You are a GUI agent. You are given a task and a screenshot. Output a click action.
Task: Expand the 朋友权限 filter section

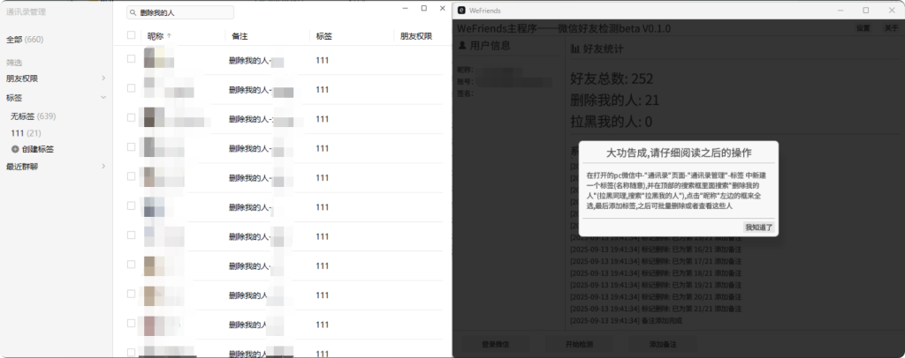coord(103,79)
